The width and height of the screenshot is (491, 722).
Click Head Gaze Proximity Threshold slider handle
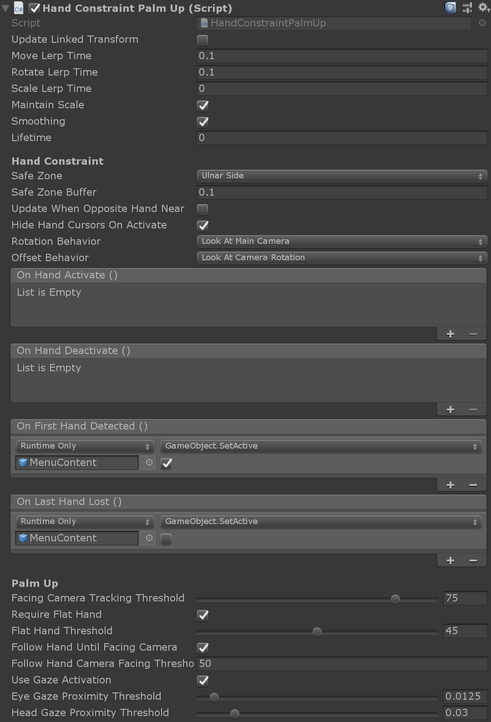tap(235, 713)
